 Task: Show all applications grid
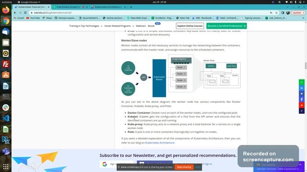[6, 166]
